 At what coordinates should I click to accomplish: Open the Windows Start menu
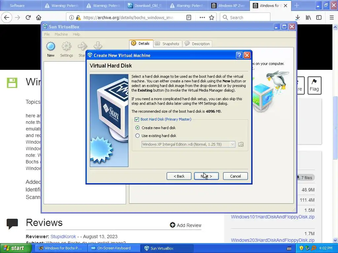[x=15, y=248]
